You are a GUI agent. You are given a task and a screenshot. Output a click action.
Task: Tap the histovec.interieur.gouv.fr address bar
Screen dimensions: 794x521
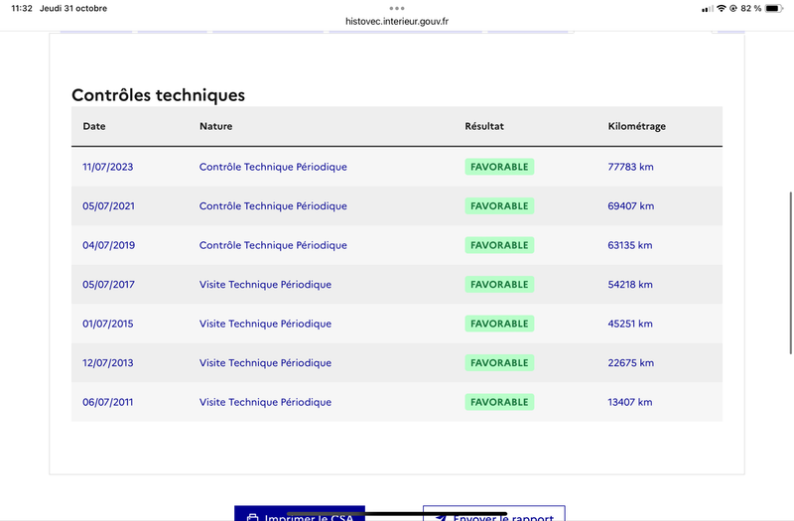pyautogui.click(x=396, y=21)
